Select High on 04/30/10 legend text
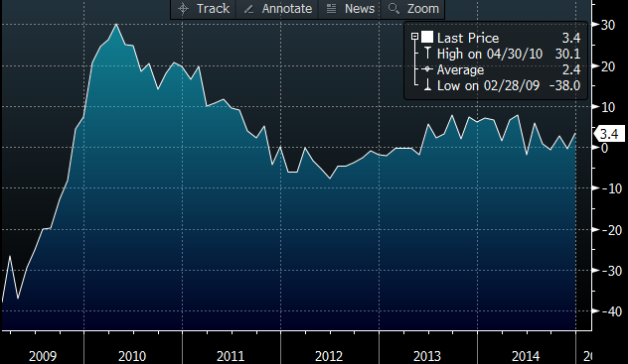The width and height of the screenshot is (628, 364). (x=490, y=54)
